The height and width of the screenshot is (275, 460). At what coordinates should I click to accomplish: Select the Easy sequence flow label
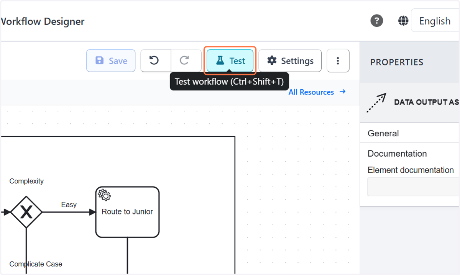click(x=69, y=205)
